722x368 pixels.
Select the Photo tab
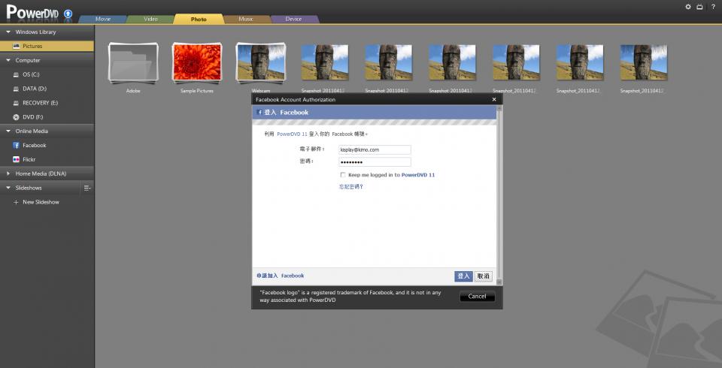[199, 20]
